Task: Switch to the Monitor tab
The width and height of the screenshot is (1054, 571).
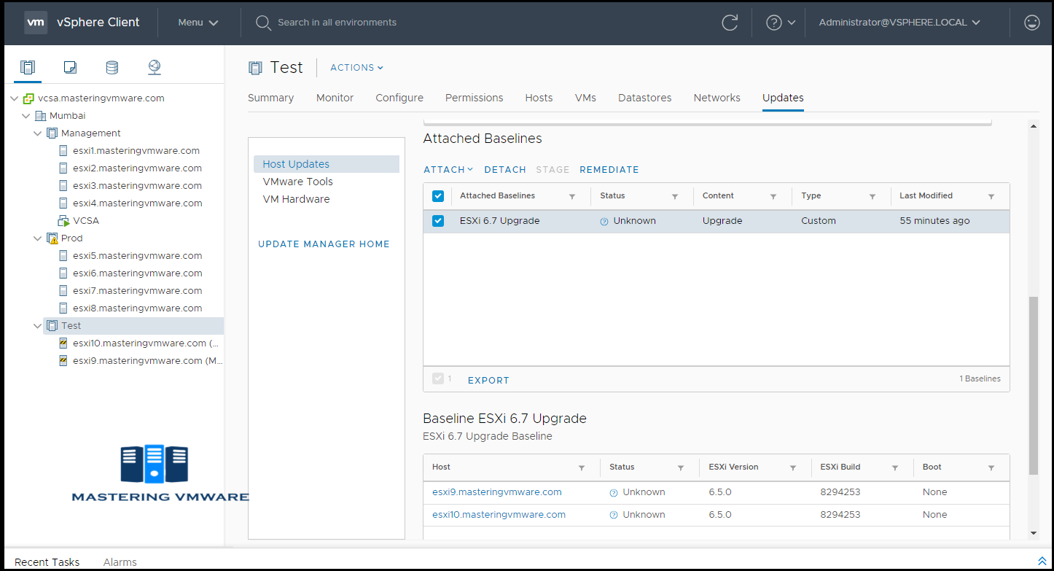Action: click(x=335, y=98)
